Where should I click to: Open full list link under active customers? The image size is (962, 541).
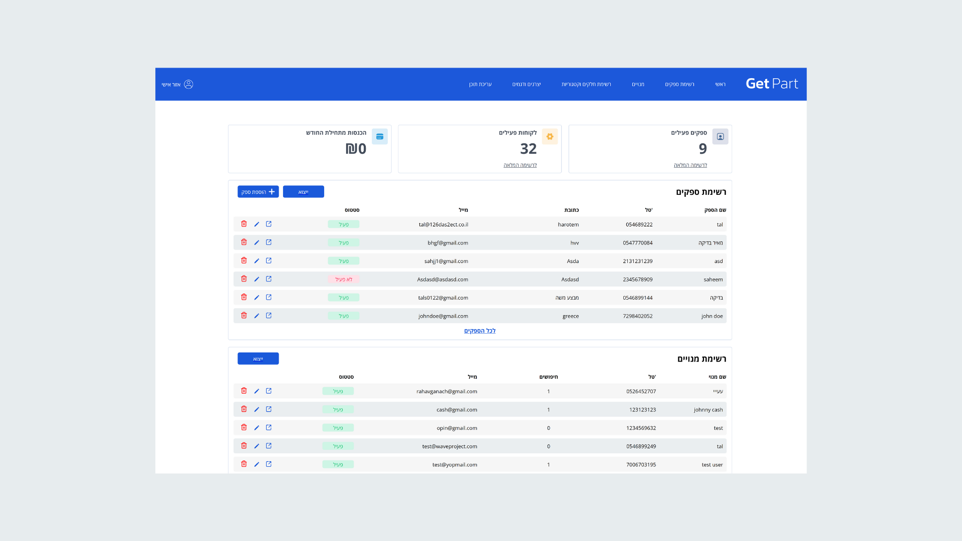pos(520,165)
